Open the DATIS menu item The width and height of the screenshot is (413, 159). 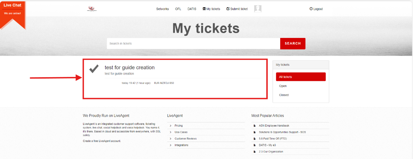(192, 9)
